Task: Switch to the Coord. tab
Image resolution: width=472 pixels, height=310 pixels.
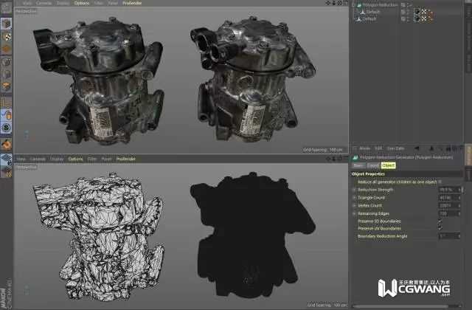Action: (373, 165)
